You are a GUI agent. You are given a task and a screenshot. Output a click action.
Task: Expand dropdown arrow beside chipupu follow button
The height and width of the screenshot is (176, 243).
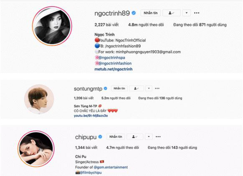click(149, 137)
